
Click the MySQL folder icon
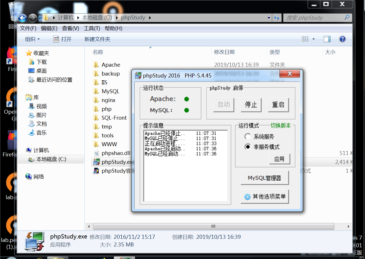96,91
